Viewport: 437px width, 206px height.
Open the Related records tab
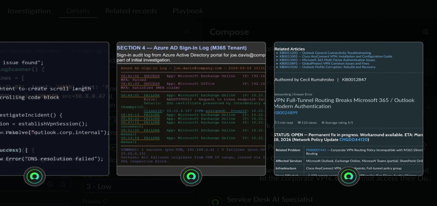(x=131, y=11)
